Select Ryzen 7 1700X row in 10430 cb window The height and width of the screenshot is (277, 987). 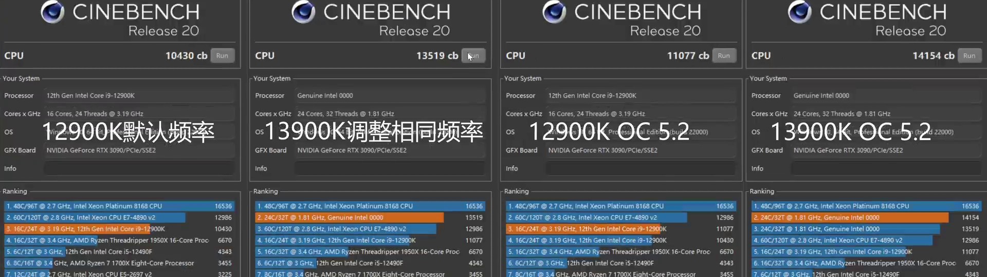click(119, 263)
